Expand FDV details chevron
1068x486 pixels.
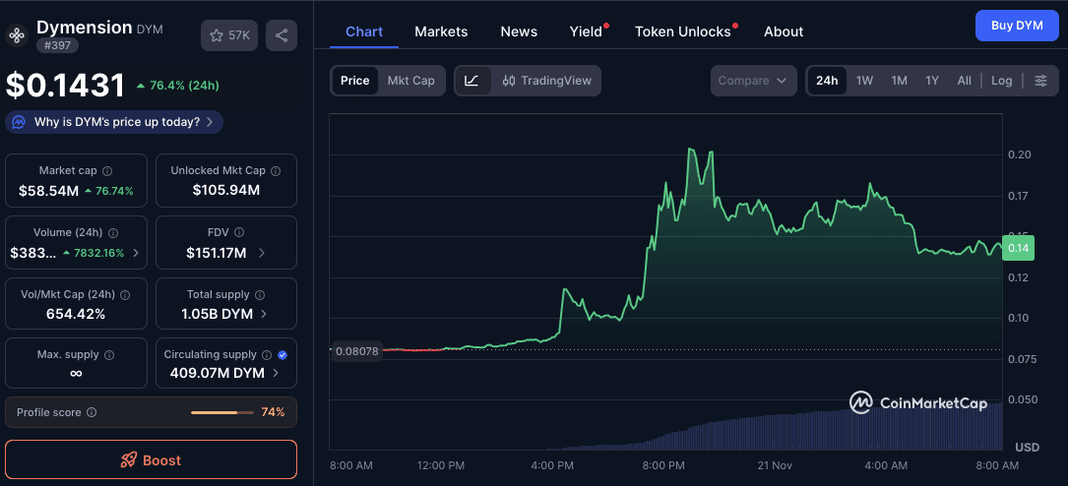[262, 253]
